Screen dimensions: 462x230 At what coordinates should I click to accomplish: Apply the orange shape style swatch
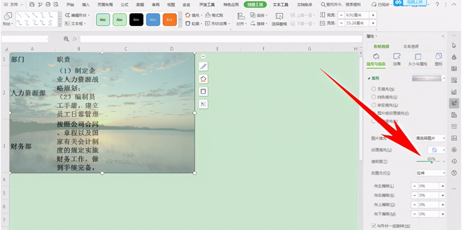click(169, 20)
